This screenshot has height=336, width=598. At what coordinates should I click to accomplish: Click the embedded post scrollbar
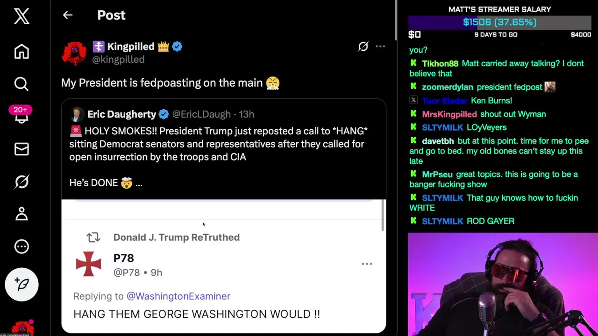click(x=383, y=215)
